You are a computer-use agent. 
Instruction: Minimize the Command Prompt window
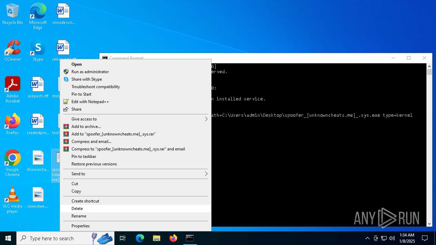393,58
